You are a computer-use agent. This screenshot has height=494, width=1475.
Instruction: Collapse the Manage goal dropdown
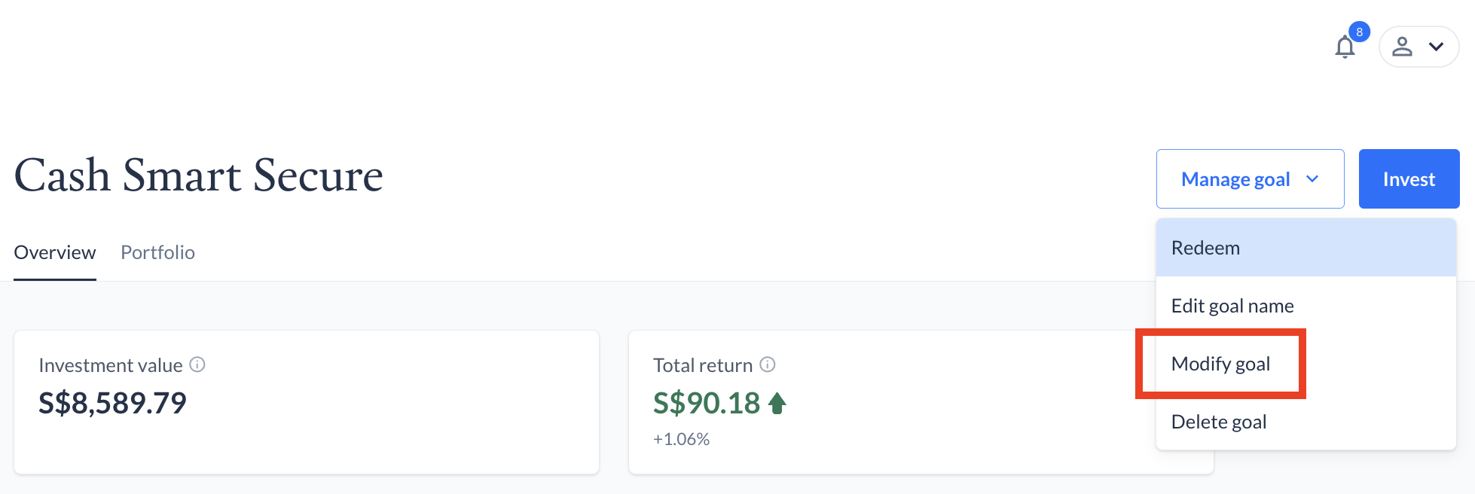click(x=1251, y=179)
